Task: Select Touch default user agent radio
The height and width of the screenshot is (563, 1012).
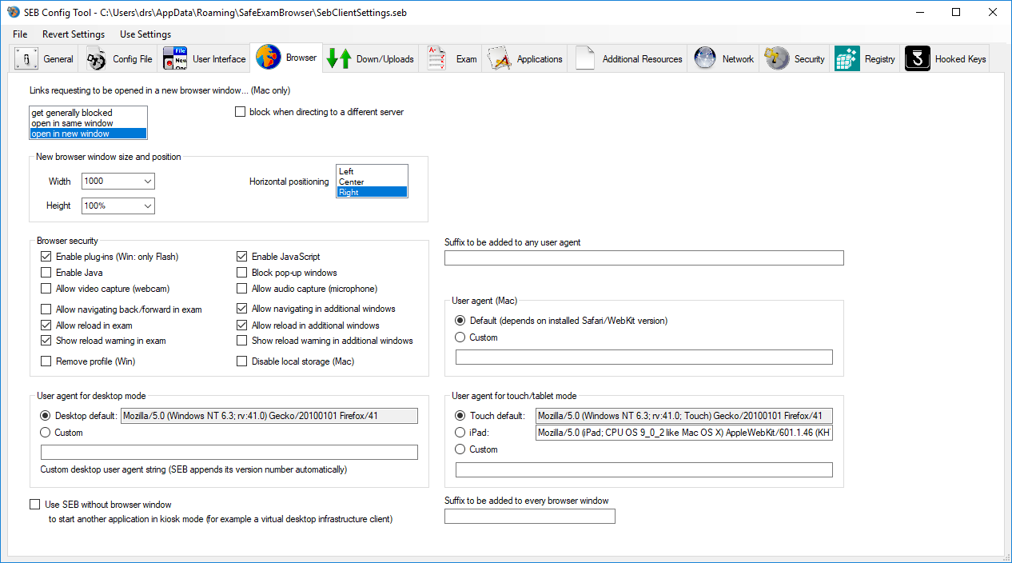Action: click(x=460, y=416)
